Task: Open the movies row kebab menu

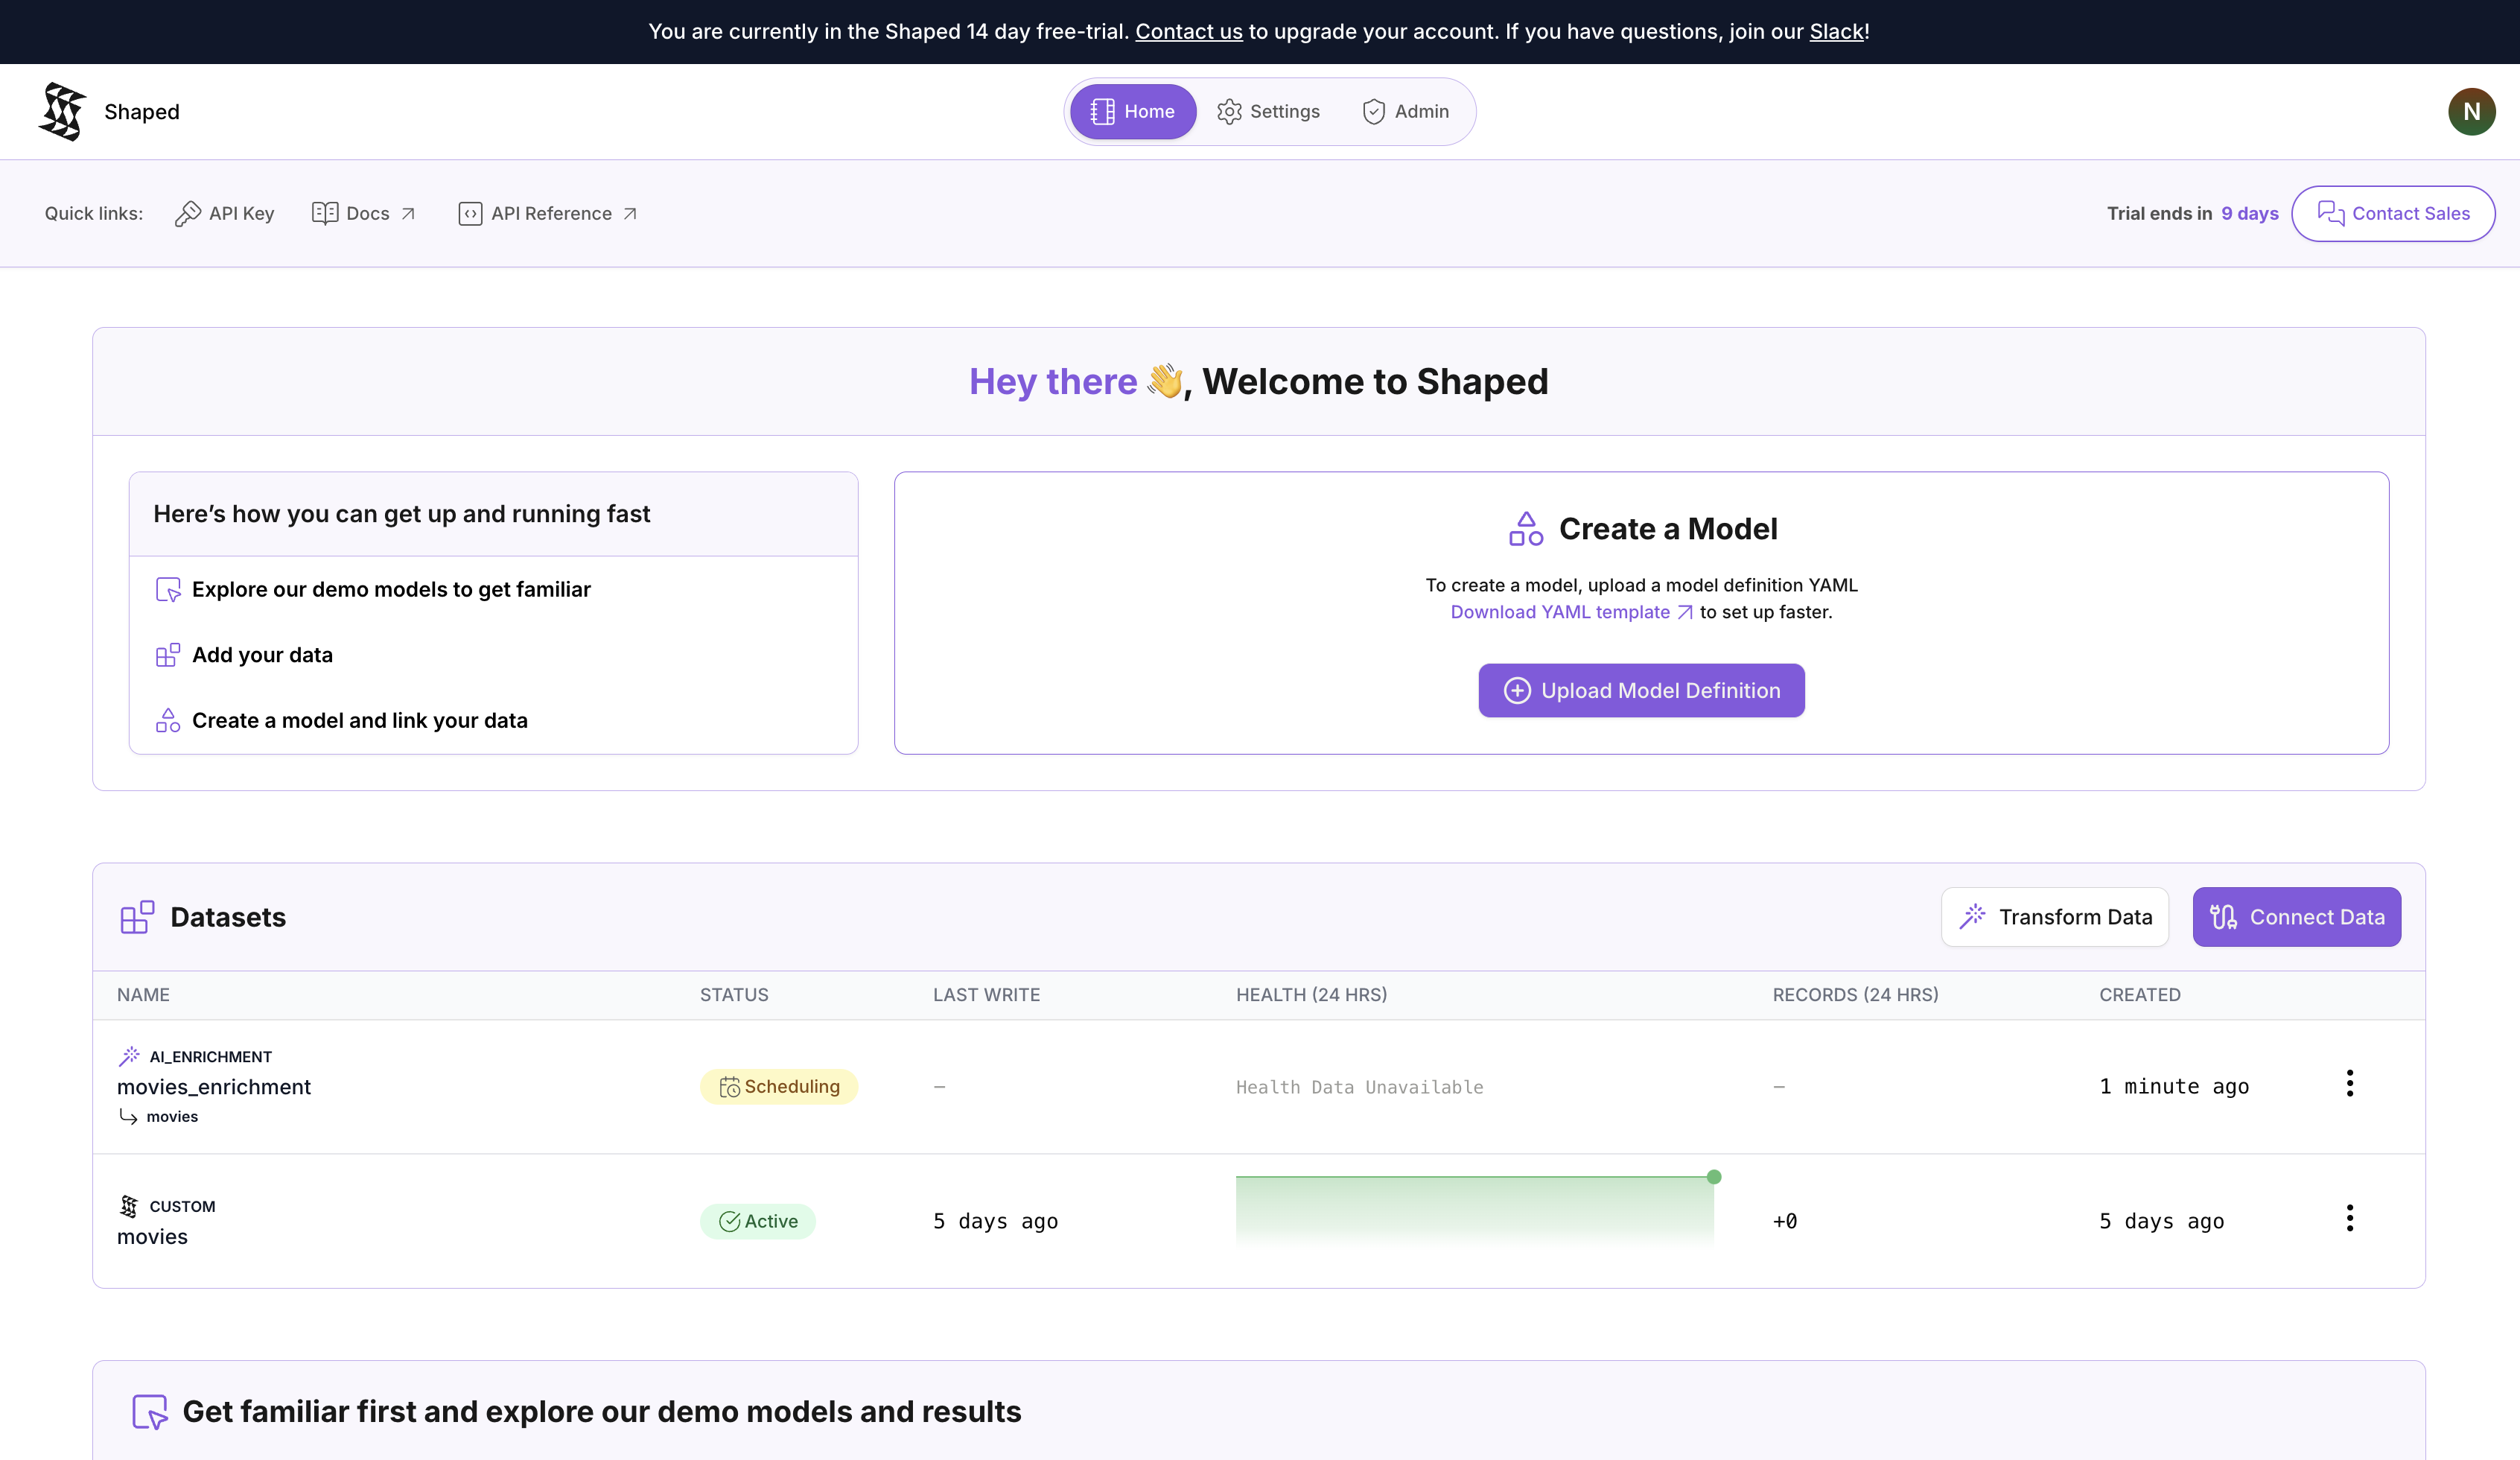Action: (2349, 1218)
